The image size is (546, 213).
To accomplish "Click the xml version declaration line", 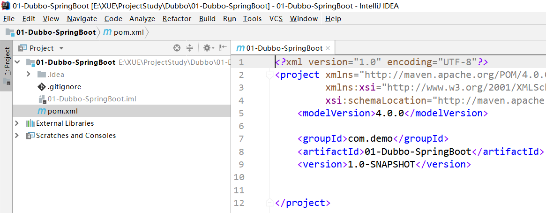I will click(x=381, y=62).
